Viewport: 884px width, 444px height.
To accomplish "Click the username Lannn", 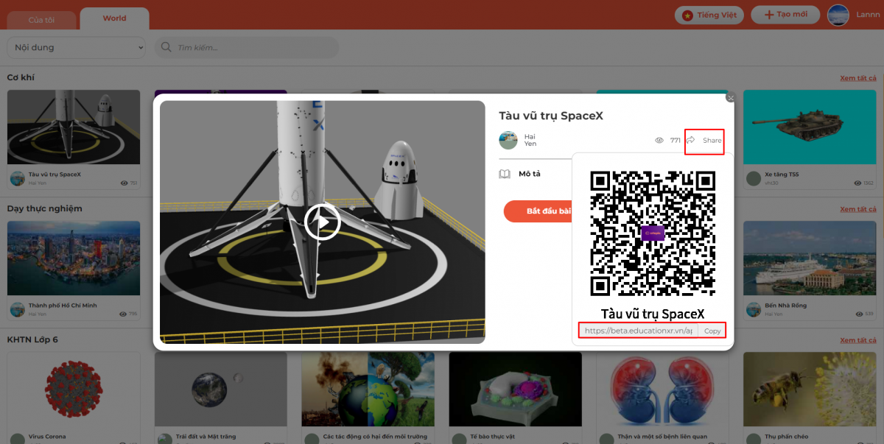I will 866,15.
